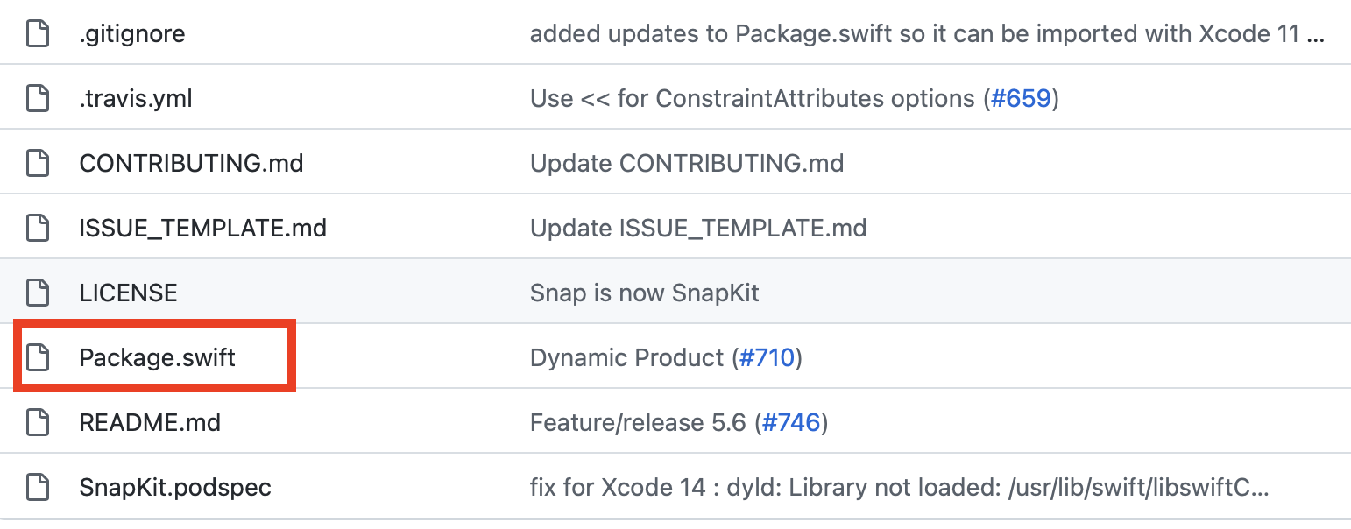The width and height of the screenshot is (1351, 529).
Task: Click the file icon beside LICENSE
Action: [37, 293]
